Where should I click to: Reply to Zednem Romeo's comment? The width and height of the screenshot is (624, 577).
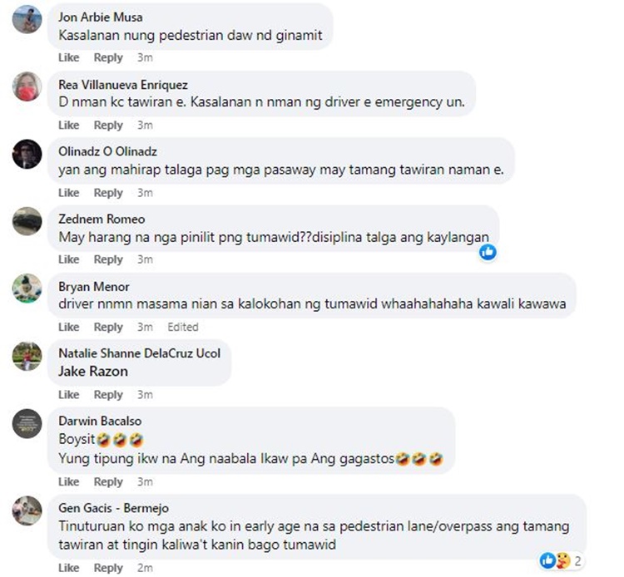click(108, 259)
